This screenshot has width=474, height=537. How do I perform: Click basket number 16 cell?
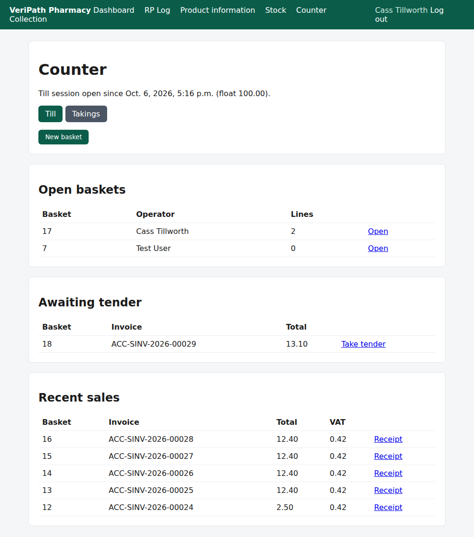pyautogui.click(x=47, y=439)
